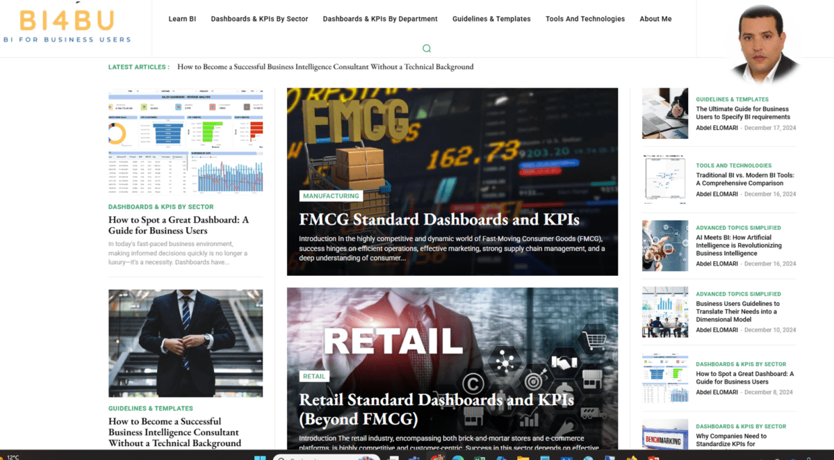834x460 pixels.
Task: Open Dashboards & KPIs By Department menu
Action: click(380, 19)
